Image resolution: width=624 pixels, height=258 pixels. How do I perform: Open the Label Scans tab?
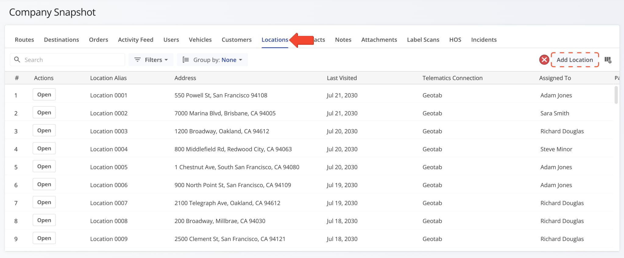(423, 40)
